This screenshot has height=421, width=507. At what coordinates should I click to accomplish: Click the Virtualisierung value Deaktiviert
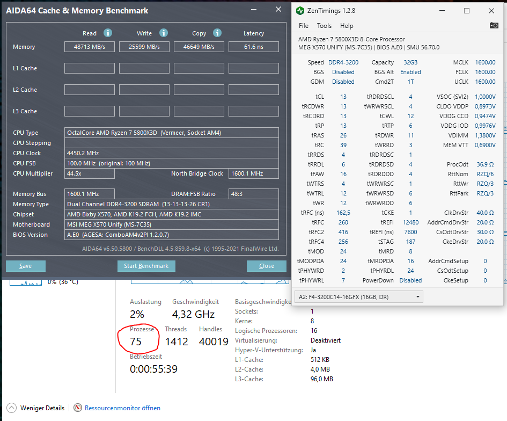tap(326, 340)
